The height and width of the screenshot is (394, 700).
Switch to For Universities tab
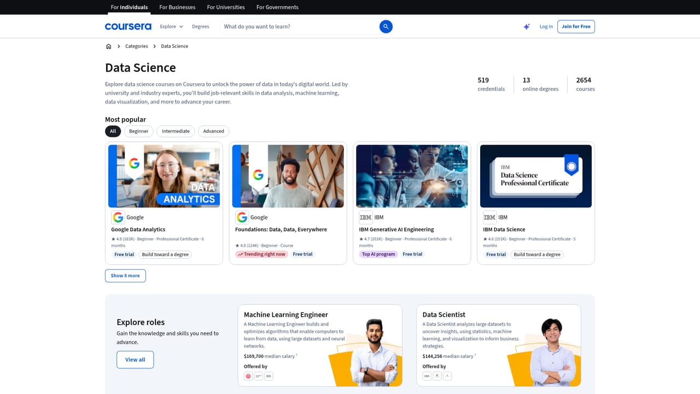tap(226, 7)
